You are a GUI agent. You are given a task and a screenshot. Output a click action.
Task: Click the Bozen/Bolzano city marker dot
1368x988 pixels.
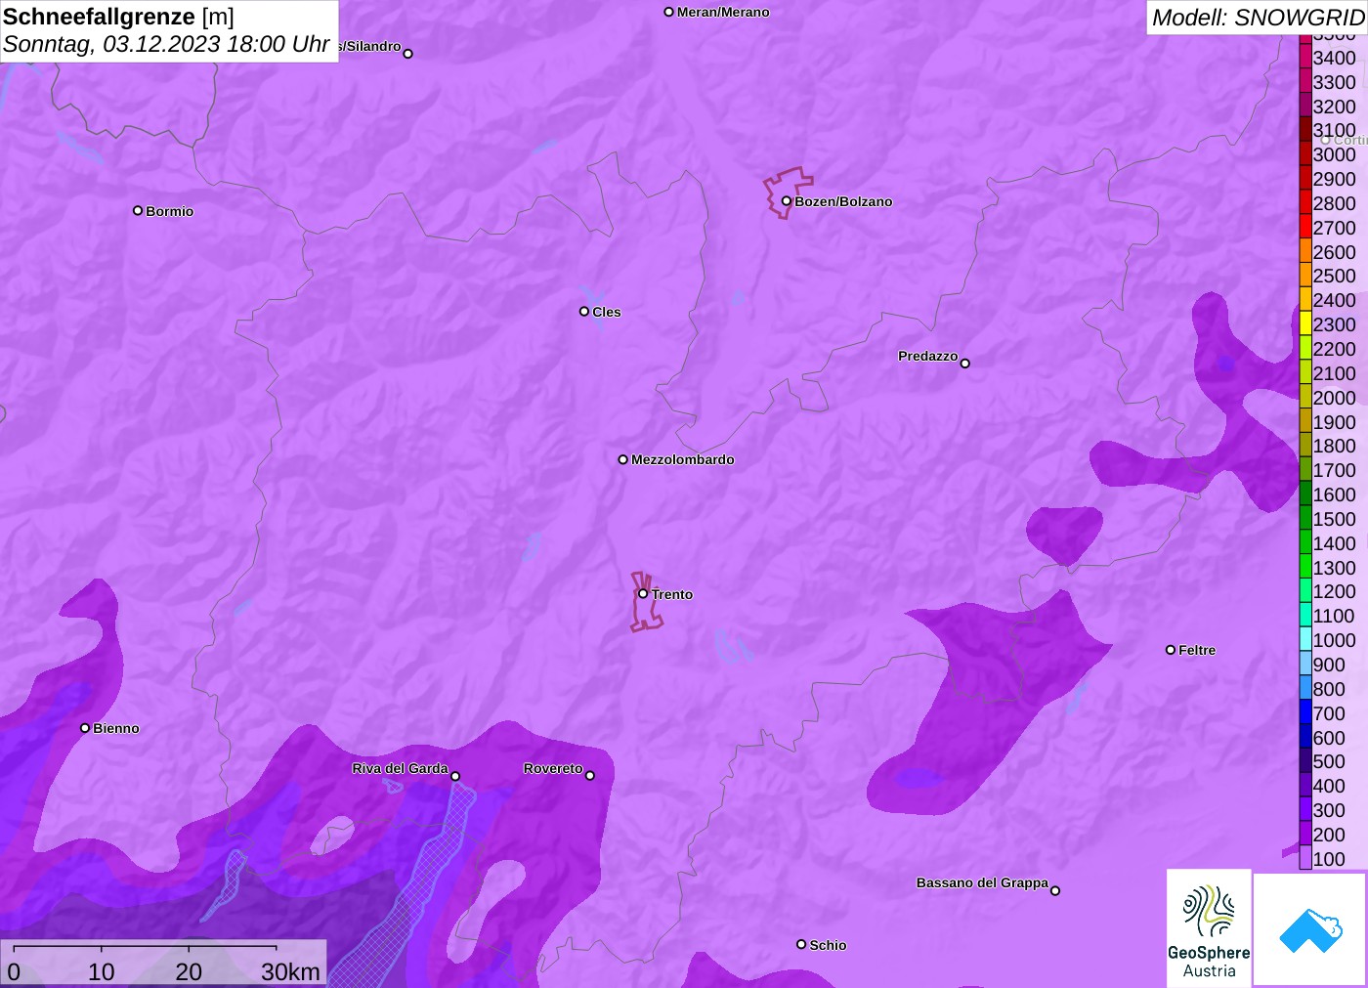[x=786, y=201]
